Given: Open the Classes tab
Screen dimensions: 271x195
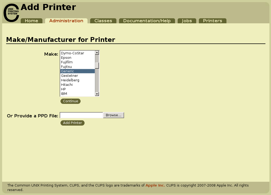Looking at the screenshot, I should [x=103, y=20].
